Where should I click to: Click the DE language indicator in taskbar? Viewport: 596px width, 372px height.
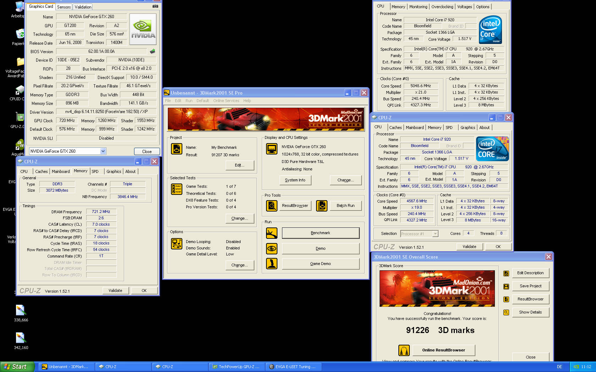point(559,367)
